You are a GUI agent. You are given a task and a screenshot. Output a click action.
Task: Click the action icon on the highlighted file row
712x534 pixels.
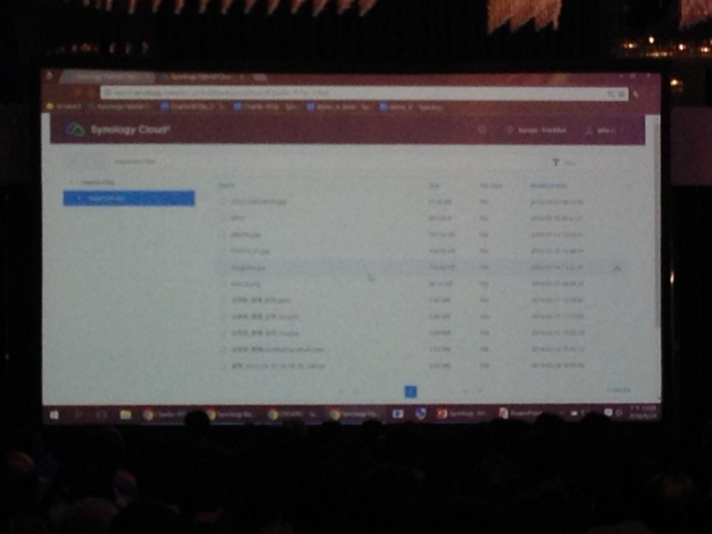617,268
